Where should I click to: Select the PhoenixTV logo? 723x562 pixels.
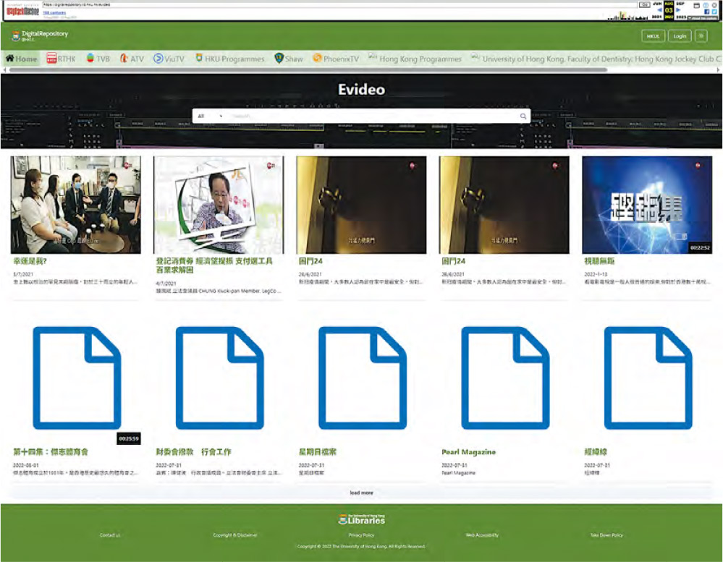coord(317,59)
